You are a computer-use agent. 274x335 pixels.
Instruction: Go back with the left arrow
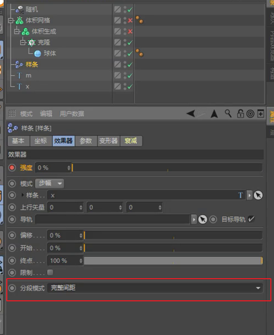[191, 114]
